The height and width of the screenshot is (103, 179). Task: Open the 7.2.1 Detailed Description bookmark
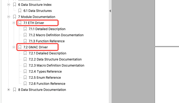48,53
